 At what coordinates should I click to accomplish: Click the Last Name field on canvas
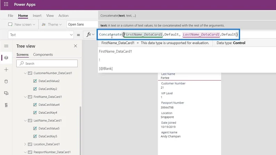pos(189,76)
